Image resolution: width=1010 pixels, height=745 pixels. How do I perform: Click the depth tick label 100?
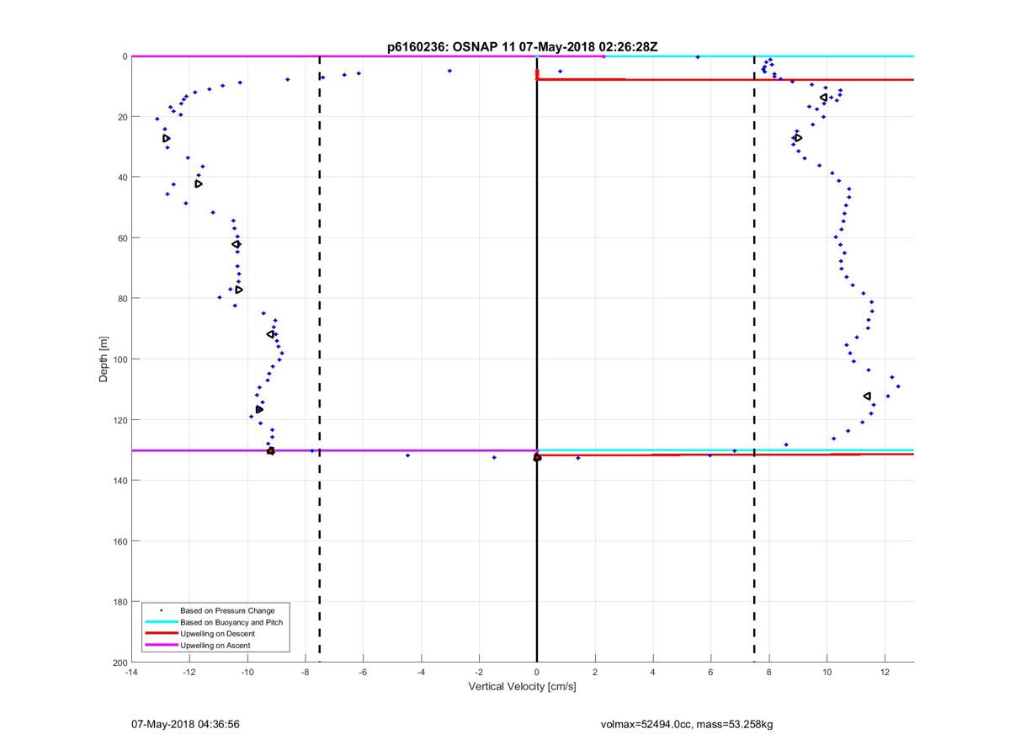tap(120, 359)
